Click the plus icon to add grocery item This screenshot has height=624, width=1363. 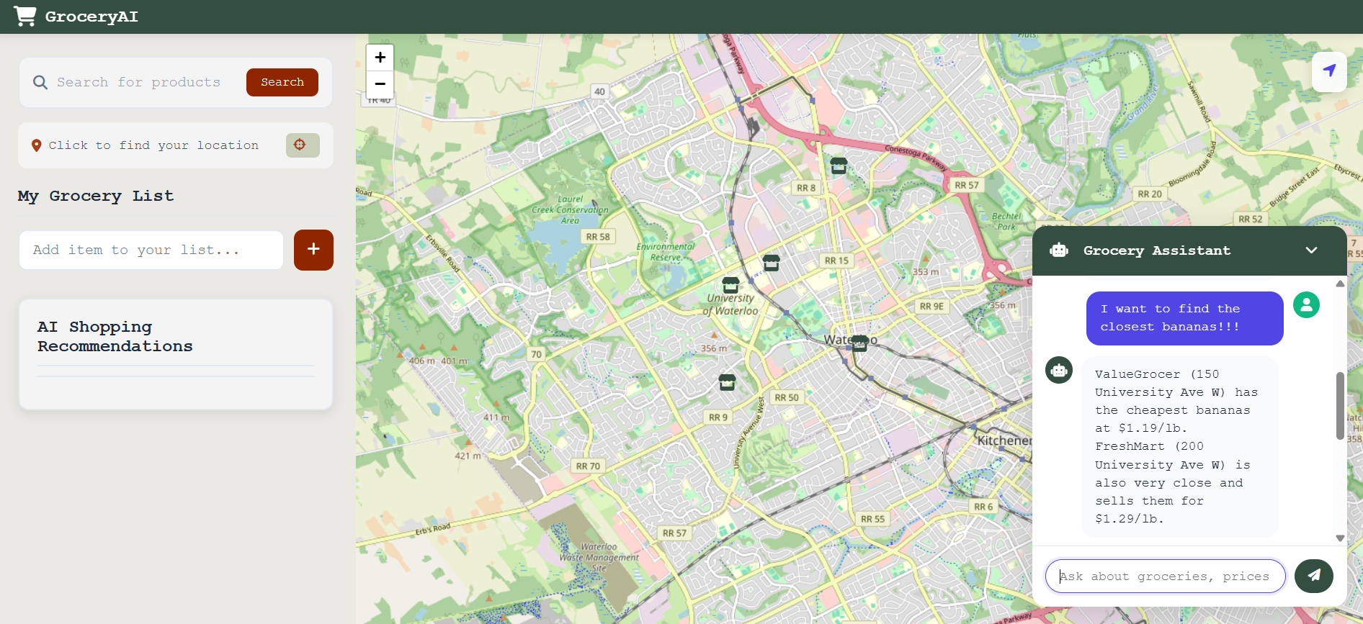[313, 250]
